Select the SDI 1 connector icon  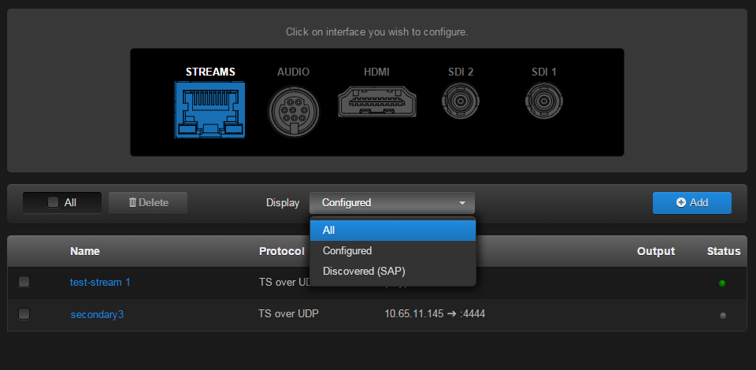(543, 101)
